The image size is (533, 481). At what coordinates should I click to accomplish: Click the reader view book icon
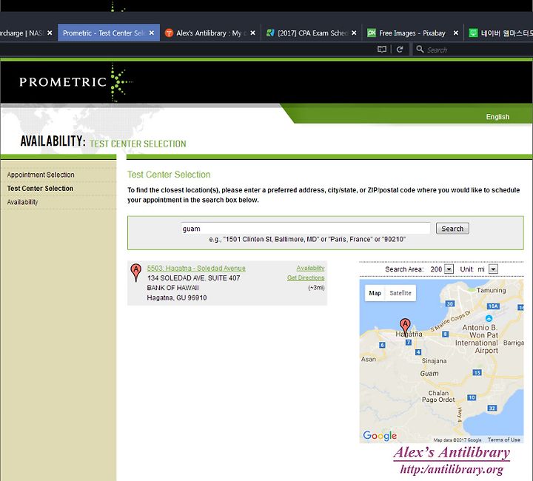[x=382, y=50]
